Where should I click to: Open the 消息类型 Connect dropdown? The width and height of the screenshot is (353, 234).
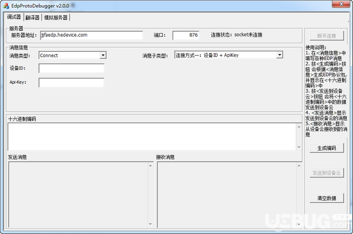(103, 55)
